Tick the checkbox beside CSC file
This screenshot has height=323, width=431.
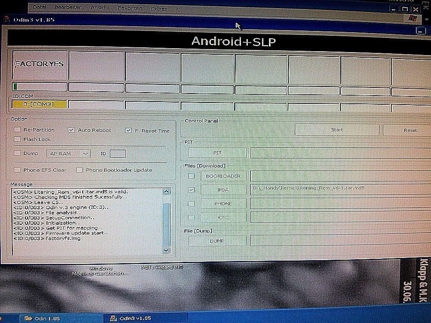click(191, 217)
